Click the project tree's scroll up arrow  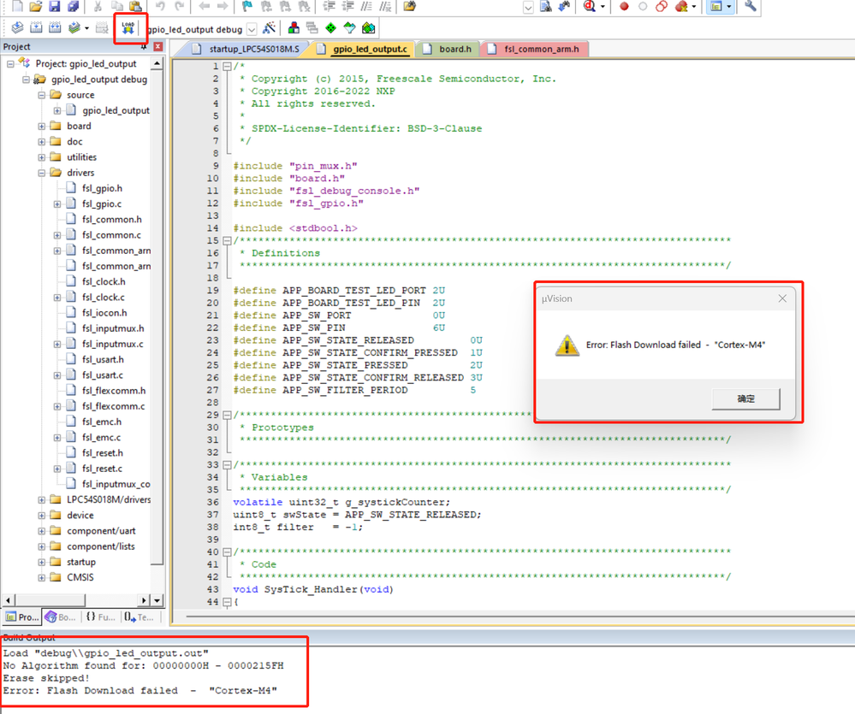157,64
